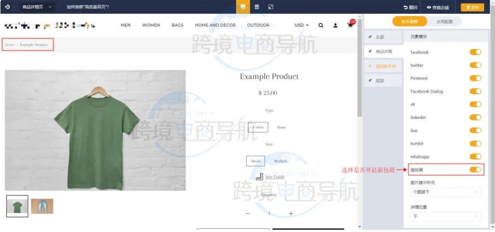
Task: Click the 查看店铺 view store button
Action: click(x=437, y=7)
